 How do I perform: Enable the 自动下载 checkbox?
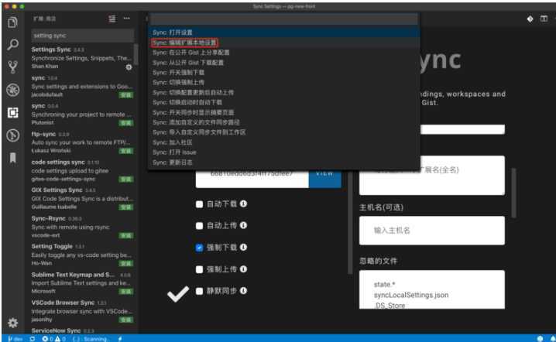click(199, 204)
